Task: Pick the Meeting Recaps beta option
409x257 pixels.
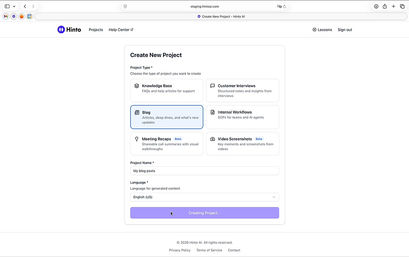Action: click(167, 143)
